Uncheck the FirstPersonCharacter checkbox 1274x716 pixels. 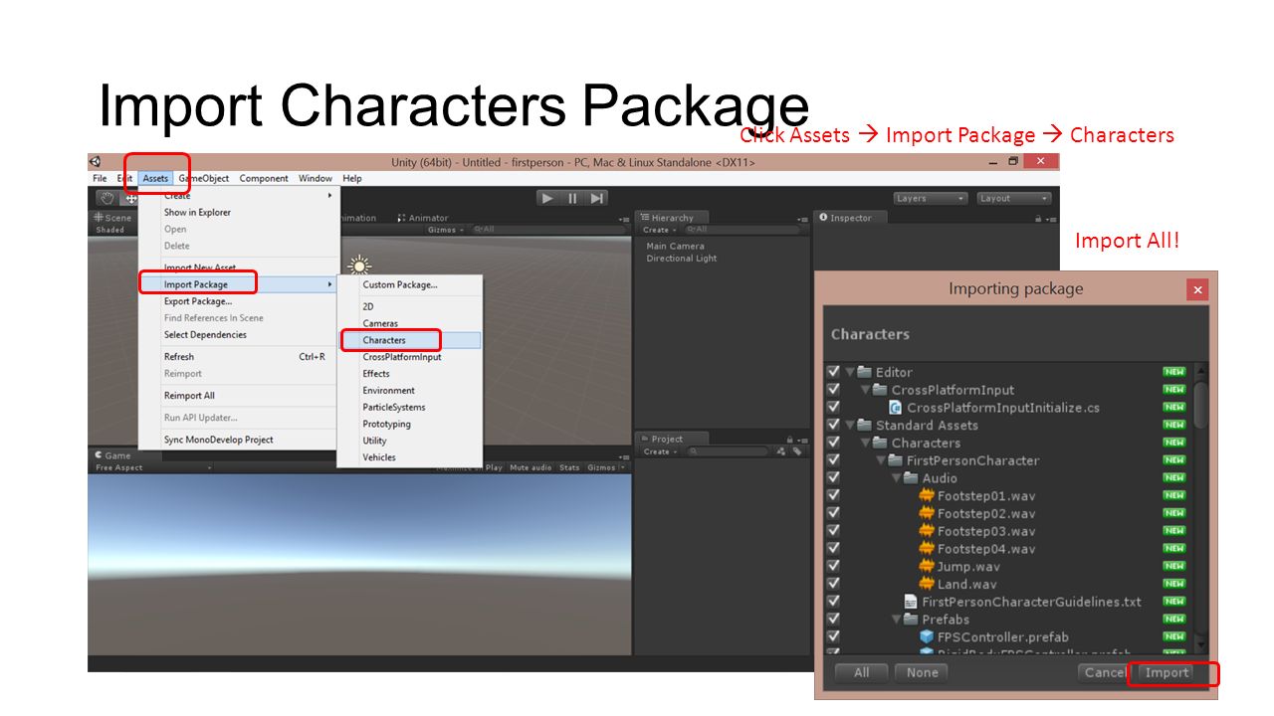(x=834, y=460)
